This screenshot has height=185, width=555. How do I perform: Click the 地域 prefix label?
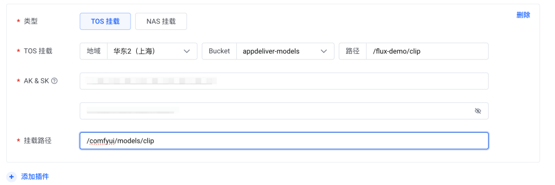coord(94,51)
